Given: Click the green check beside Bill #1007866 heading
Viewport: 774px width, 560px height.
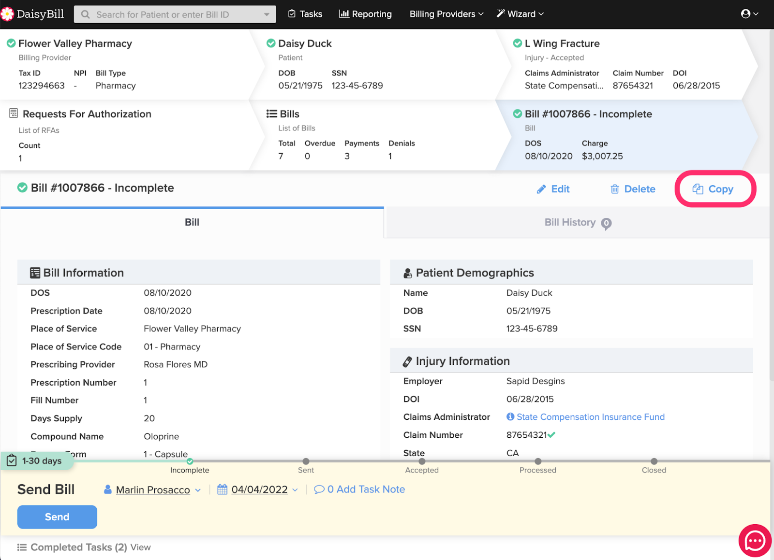Looking at the screenshot, I should pos(22,188).
